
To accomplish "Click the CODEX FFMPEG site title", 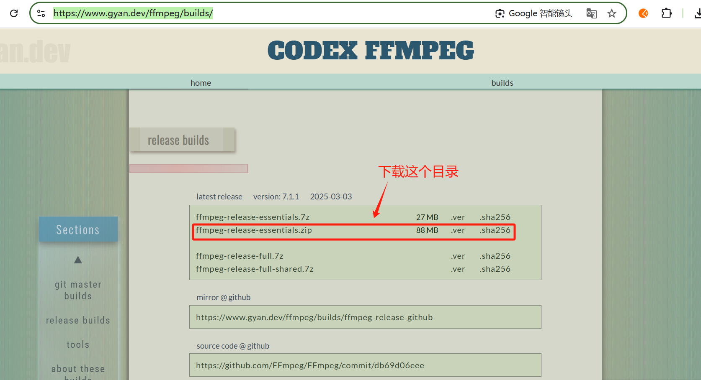I will 371,51.
